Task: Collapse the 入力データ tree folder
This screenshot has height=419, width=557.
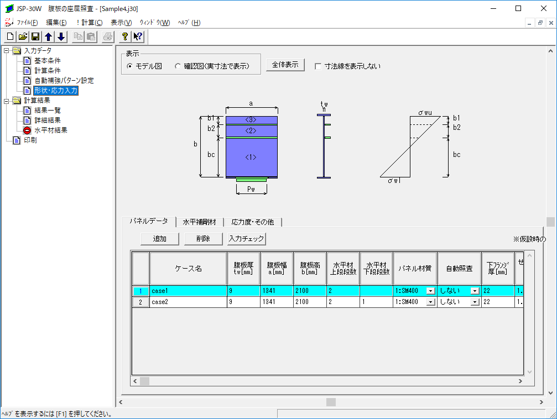Action: click(6, 51)
